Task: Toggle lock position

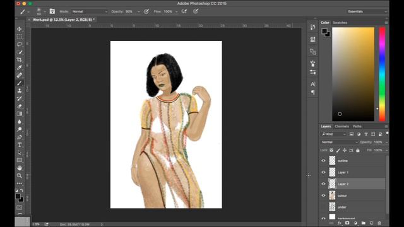Action: (345, 150)
